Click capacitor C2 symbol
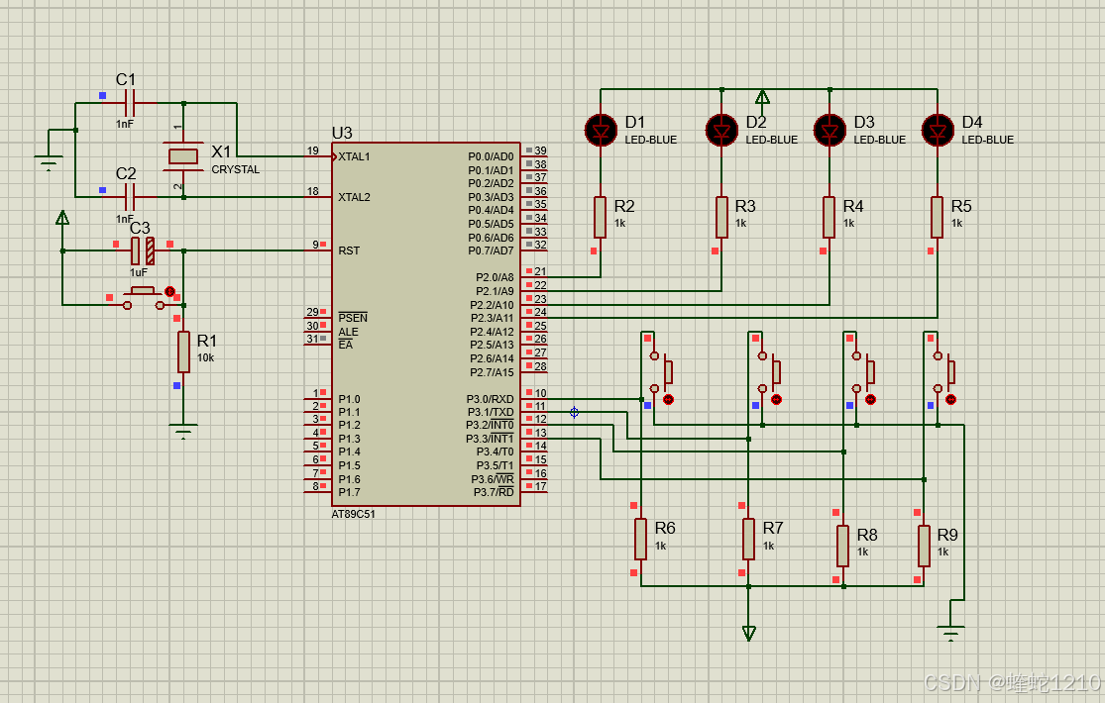This screenshot has height=703, width=1105. click(x=130, y=197)
